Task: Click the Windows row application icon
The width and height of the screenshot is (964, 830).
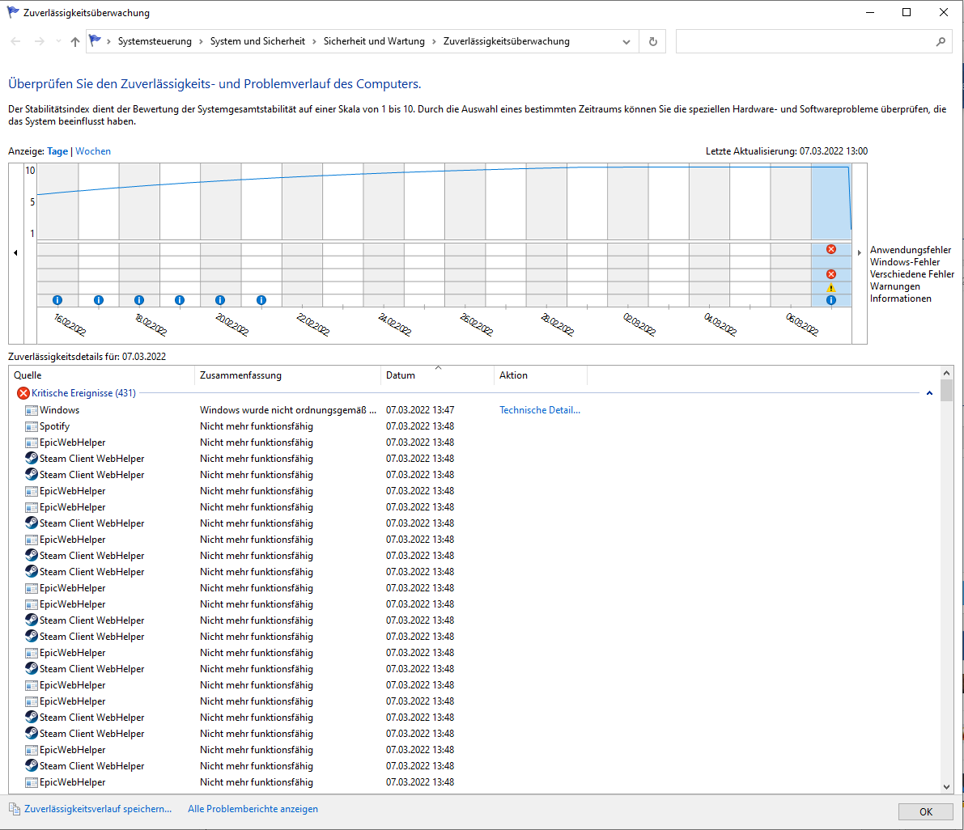Action: click(x=32, y=410)
